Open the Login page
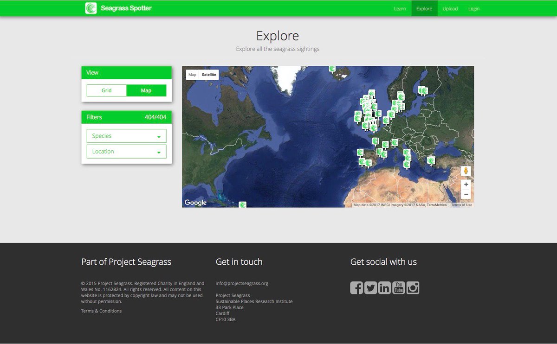The image size is (557, 344). 474,8
